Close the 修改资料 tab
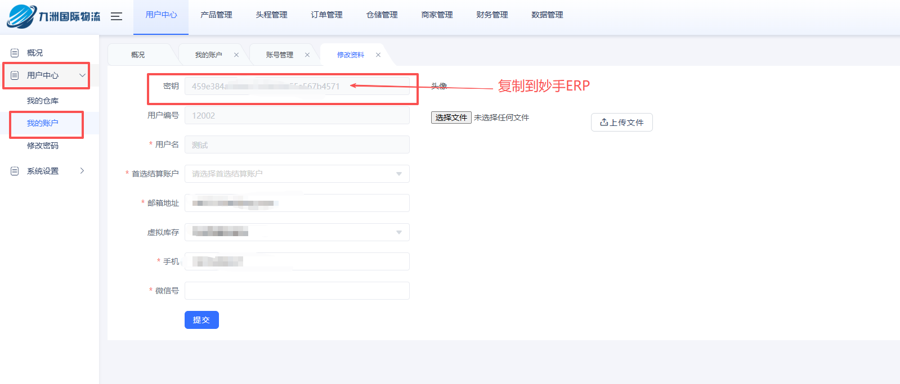 click(378, 55)
